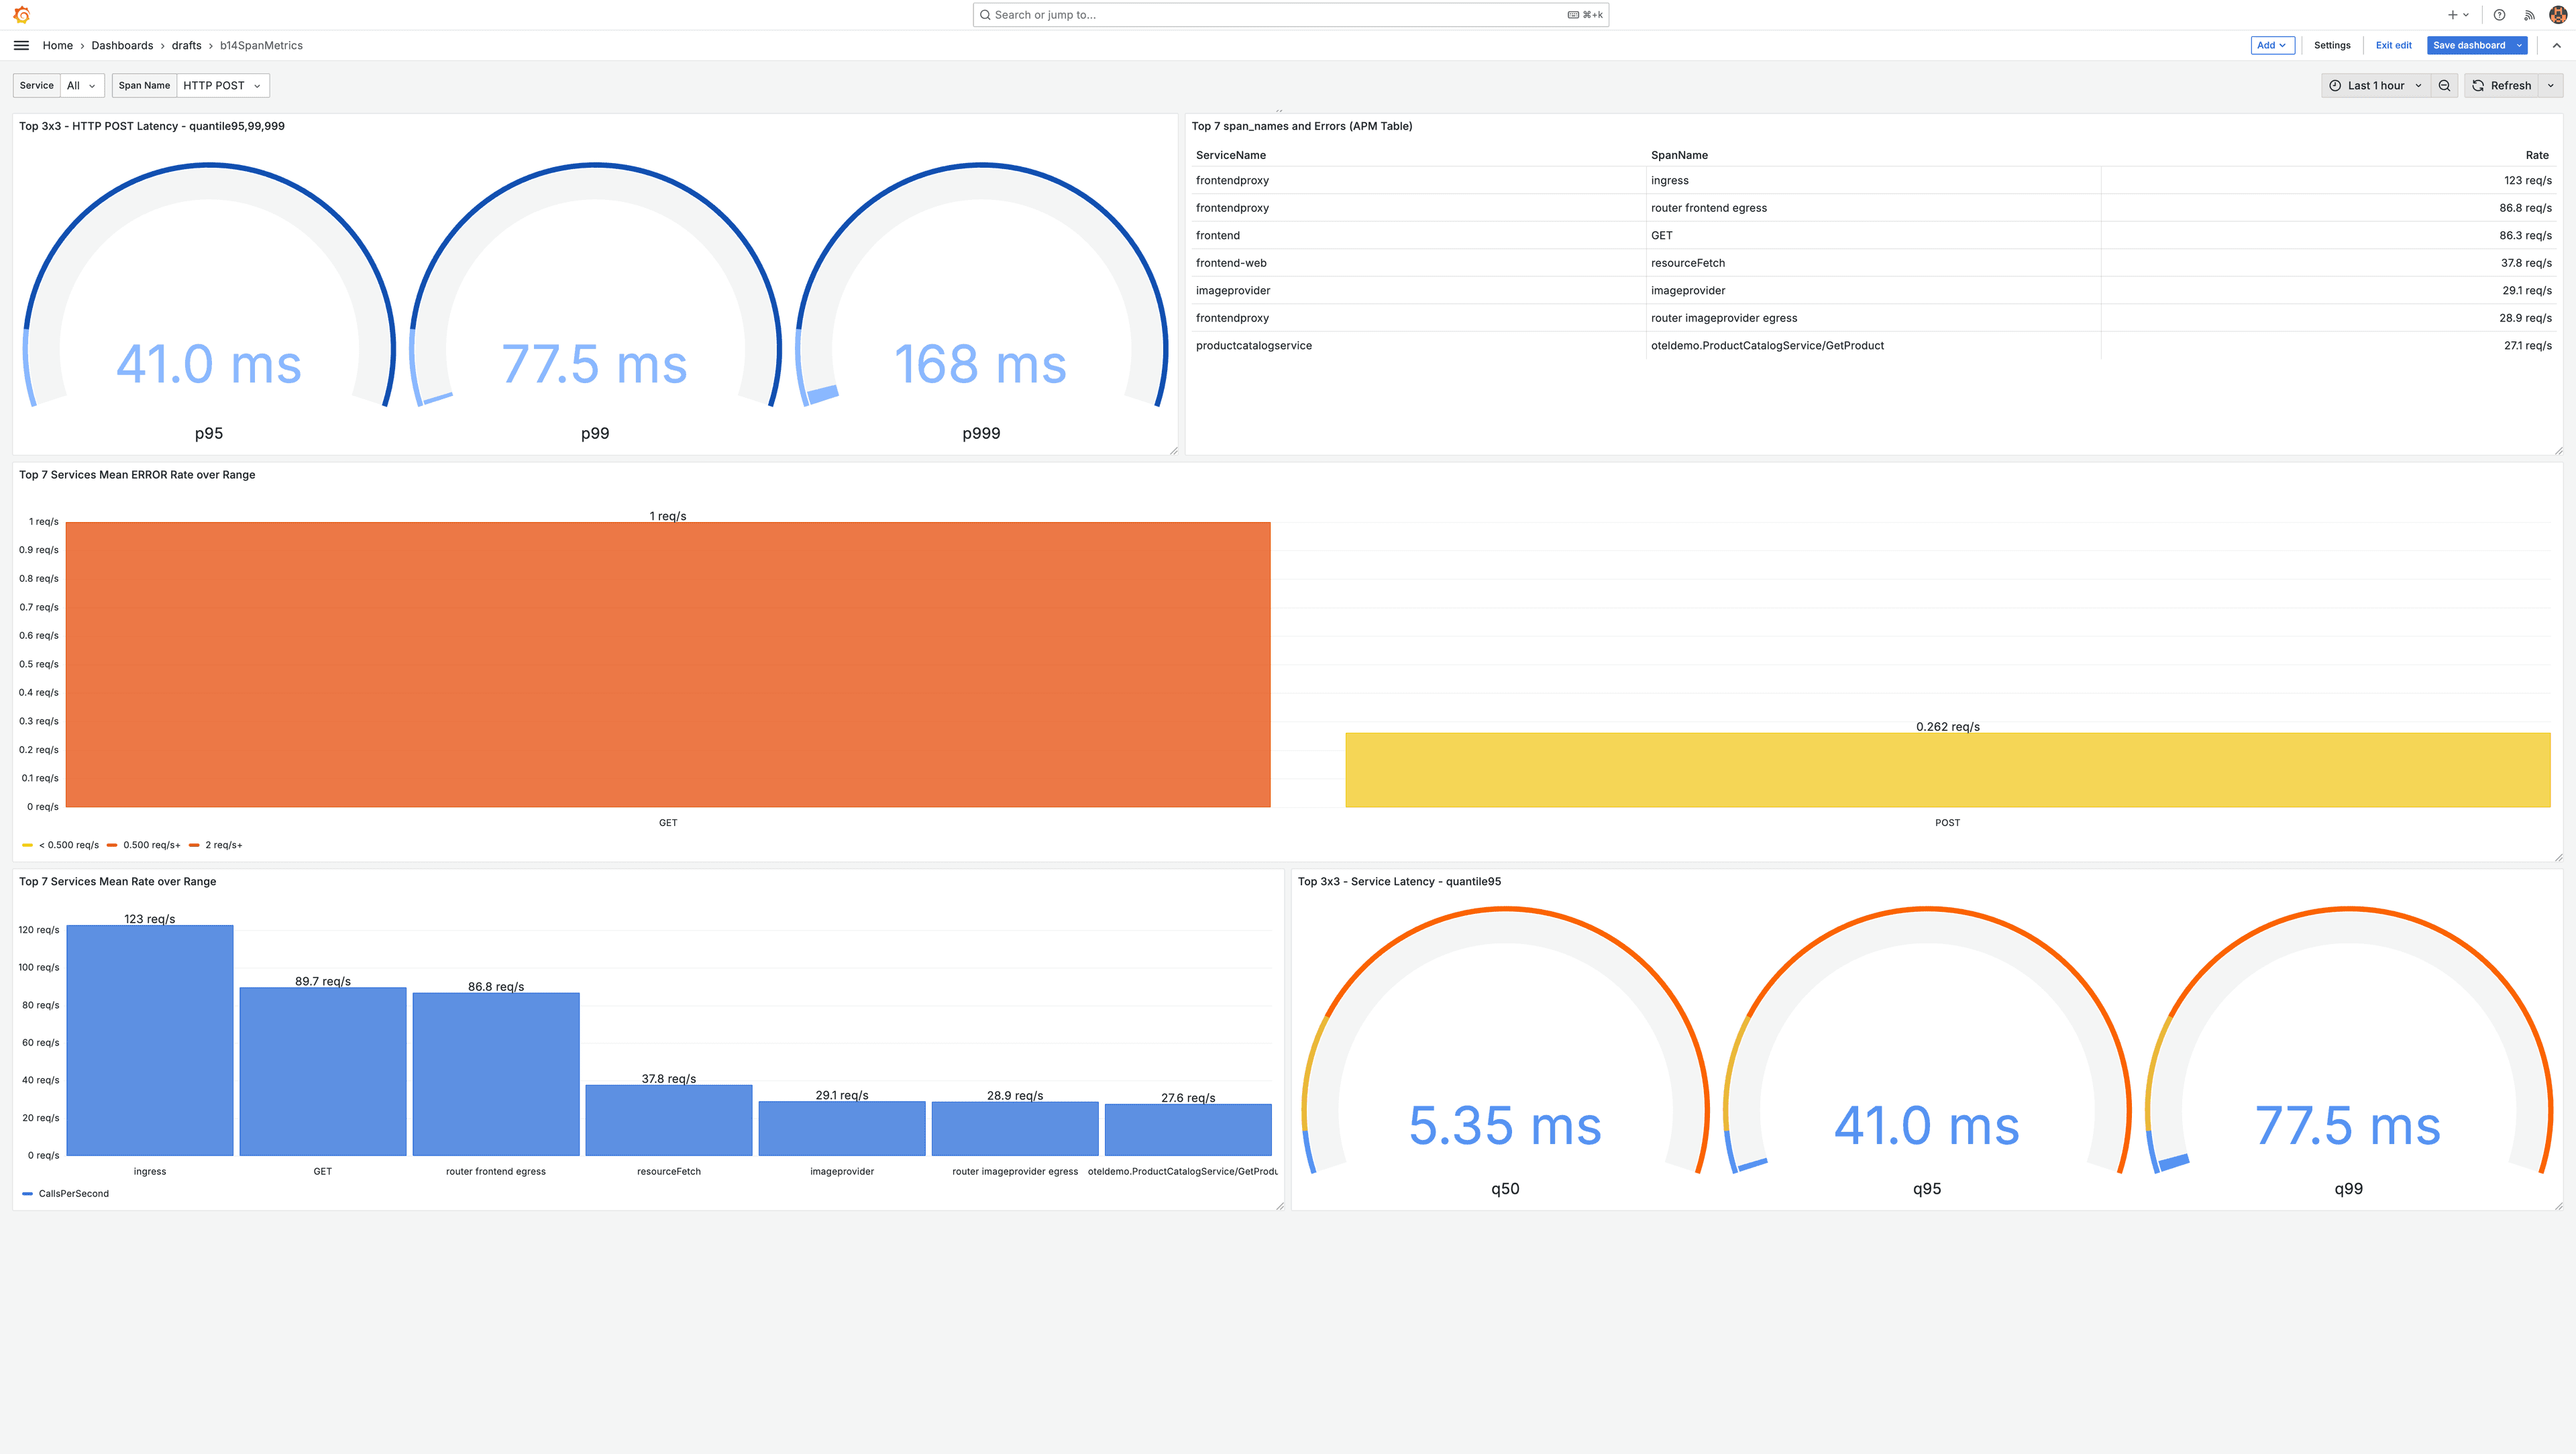
Task: Click the Top 7 Services Mean Rate title
Action: (117, 882)
